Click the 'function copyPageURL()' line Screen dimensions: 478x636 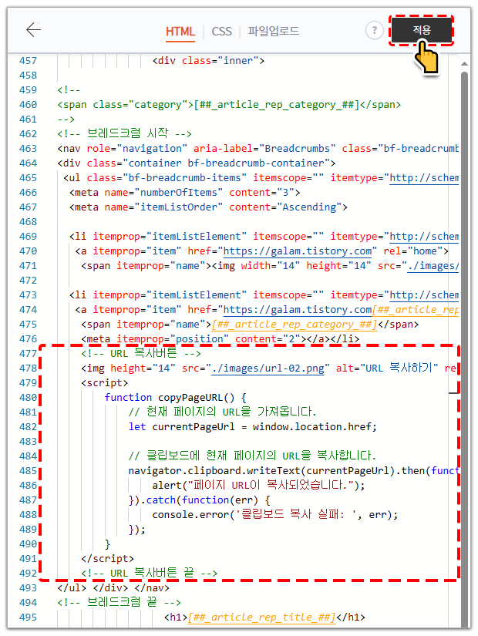175,398
